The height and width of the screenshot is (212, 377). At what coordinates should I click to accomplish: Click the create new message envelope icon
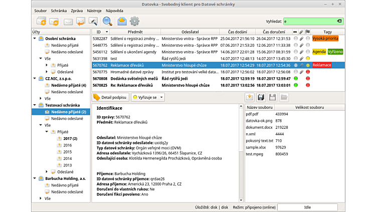click(68, 21)
